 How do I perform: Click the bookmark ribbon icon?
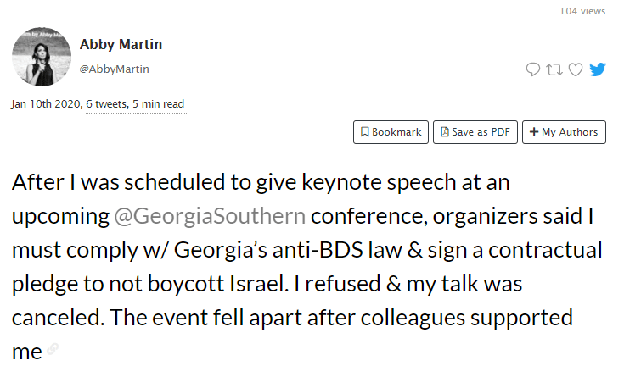coord(365,132)
